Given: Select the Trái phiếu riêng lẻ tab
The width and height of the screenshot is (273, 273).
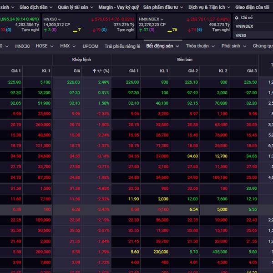Looking at the screenshot, I should [122, 46].
